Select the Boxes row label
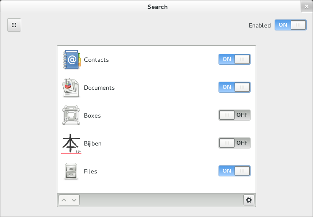Image resolution: width=313 pixels, height=217 pixels. (92, 115)
